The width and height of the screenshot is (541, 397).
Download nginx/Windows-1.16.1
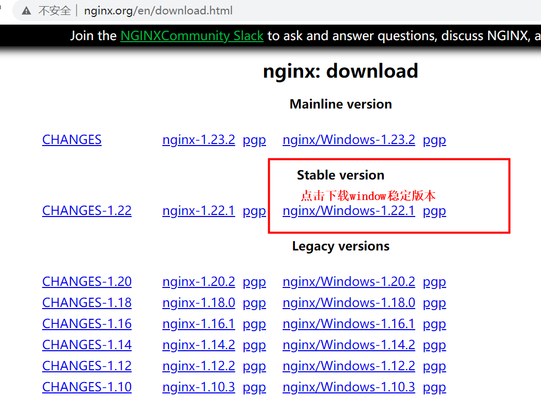(349, 324)
